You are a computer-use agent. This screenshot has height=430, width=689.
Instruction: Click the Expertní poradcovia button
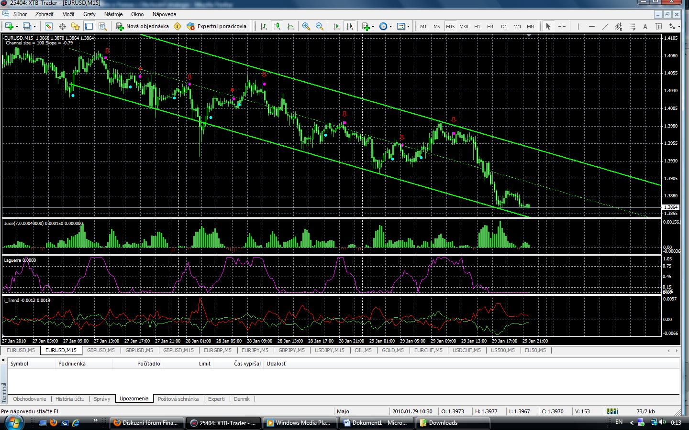pyautogui.click(x=217, y=27)
